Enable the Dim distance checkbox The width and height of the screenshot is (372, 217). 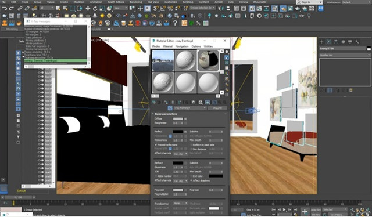tap(191, 149)
